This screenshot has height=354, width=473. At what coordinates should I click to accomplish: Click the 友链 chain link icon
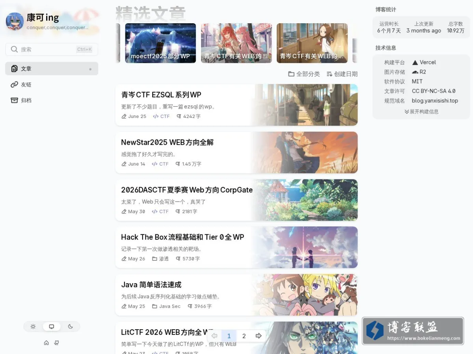(15, 84)
